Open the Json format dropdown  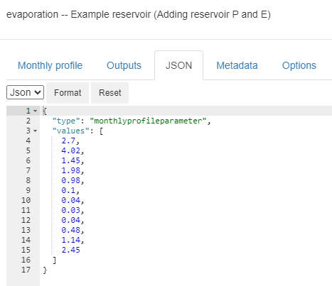tap(25, 92)
